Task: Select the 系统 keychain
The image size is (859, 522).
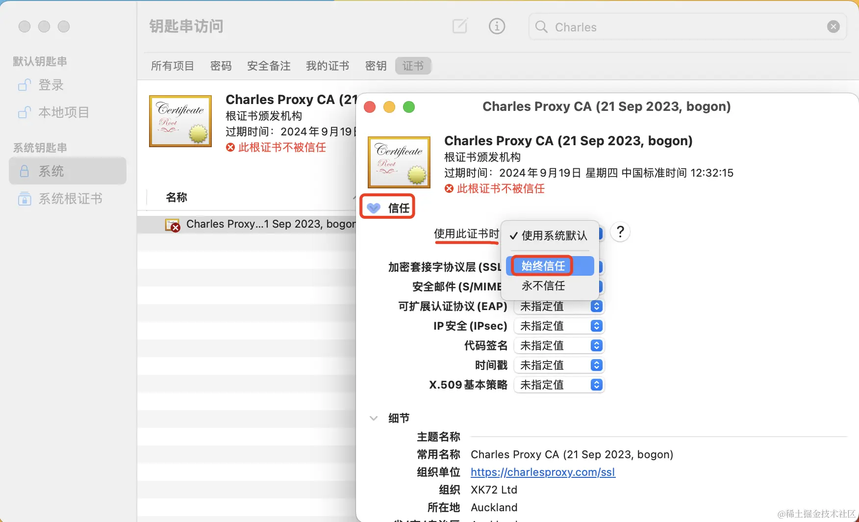Action: (x=68, y=171)
